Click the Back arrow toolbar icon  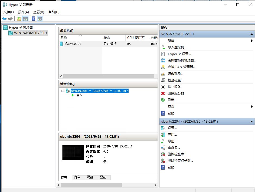click(4, 19)
